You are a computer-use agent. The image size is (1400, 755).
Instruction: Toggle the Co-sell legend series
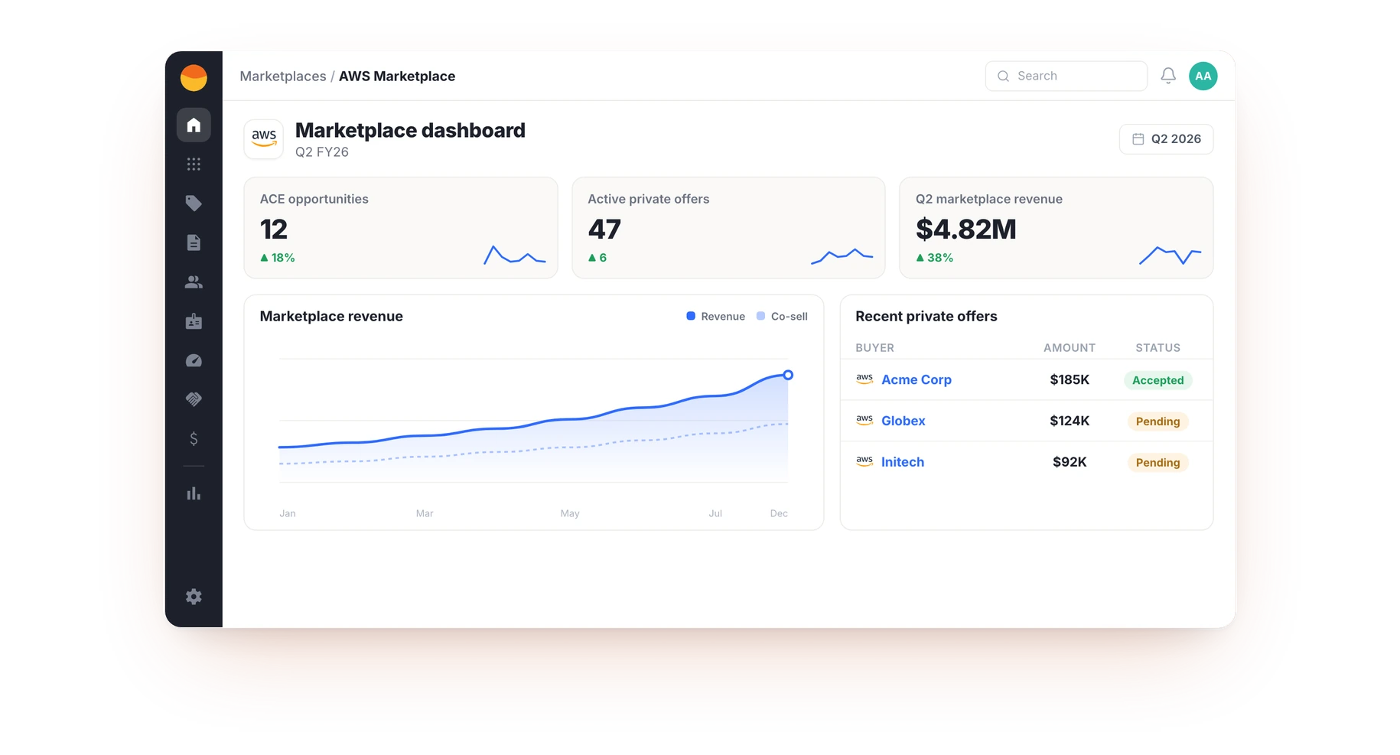pyautogui.click(x=782, y=317)
